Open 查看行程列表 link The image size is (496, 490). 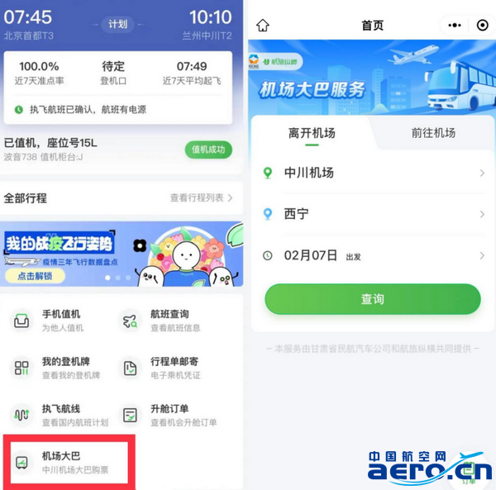pyautogui.click(x=202, y=197)
